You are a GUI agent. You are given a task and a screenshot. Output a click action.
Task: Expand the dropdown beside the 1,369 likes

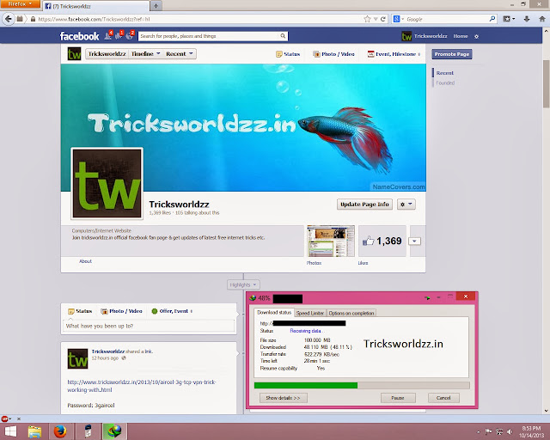(x=414, y=241)
